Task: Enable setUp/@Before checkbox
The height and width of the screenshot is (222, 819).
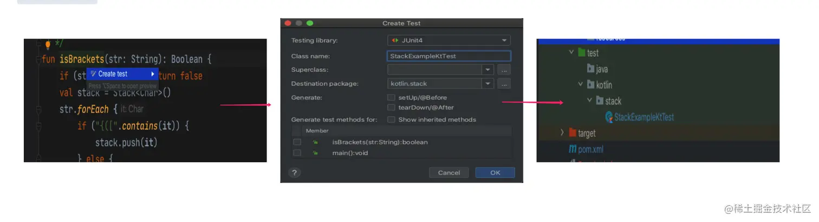Action: click(391, 98)
